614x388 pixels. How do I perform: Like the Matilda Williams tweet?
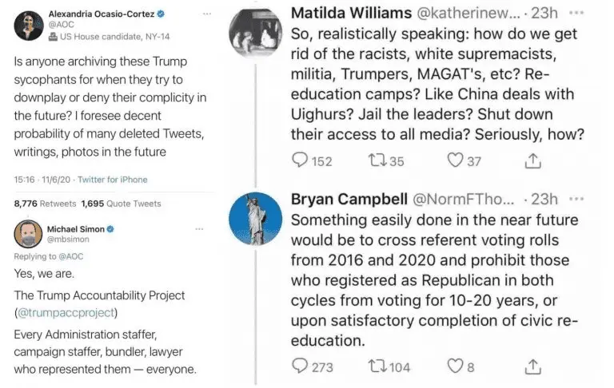(456, 160)
